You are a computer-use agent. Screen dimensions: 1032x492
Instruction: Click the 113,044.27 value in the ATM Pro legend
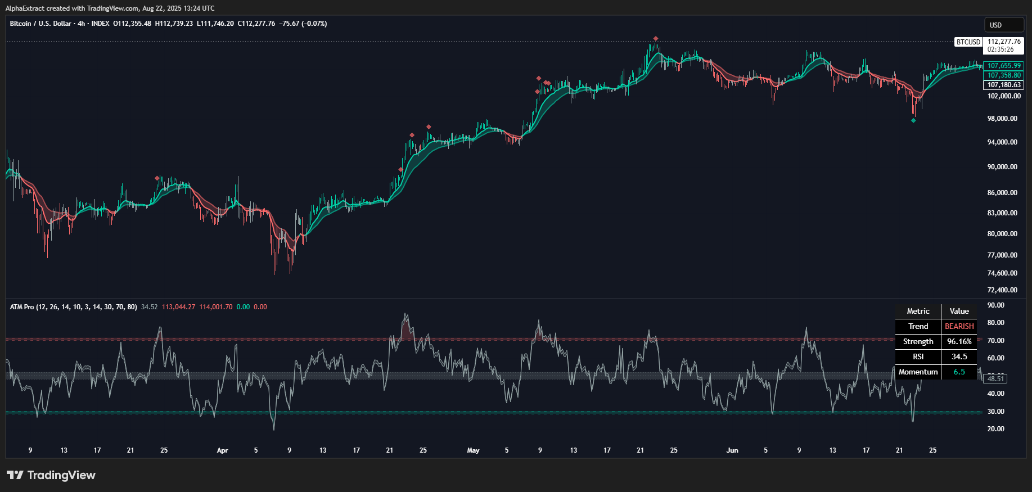pos(178,307)
